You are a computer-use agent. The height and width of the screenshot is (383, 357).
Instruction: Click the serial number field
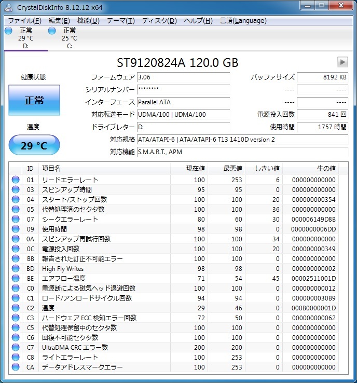tap(183, 90)
